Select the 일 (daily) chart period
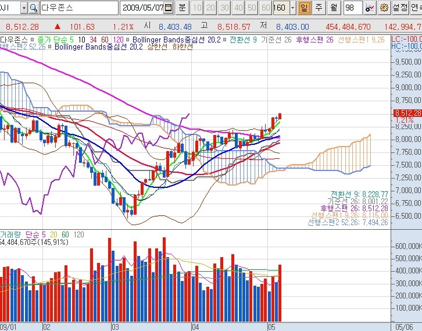Viewport: 422px width, 331px height. click(x=304, y=8)
